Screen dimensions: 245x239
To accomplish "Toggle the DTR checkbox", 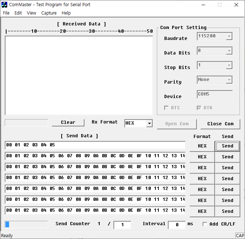I will [x=199, y=108].
